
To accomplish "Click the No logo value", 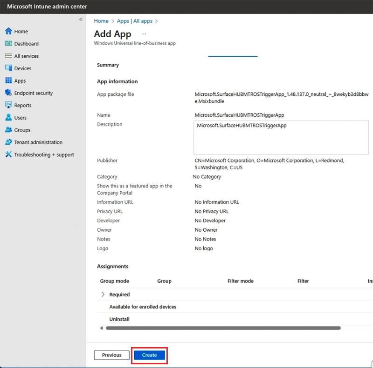I will click(x=204, y=248).
